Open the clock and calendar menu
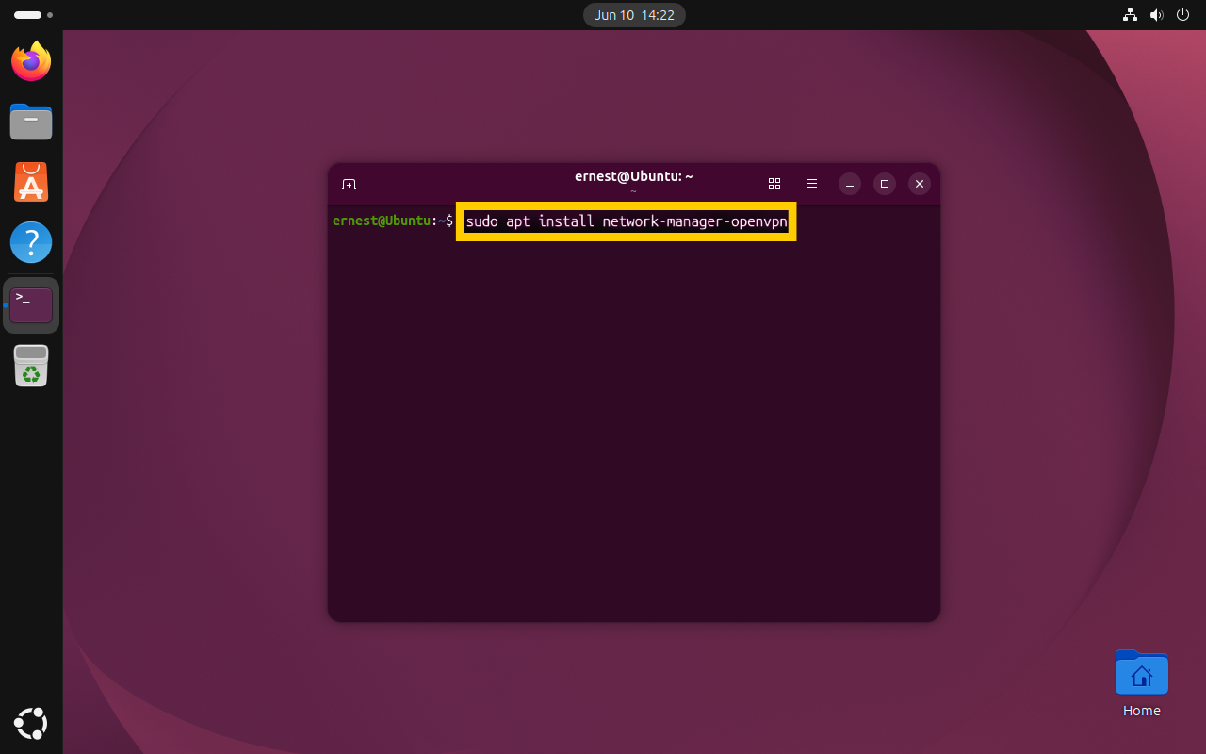This screenshot has width=1206, height=754. tap(634, 15)
